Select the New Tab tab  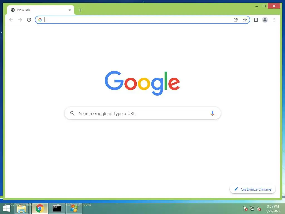point(40,10)
